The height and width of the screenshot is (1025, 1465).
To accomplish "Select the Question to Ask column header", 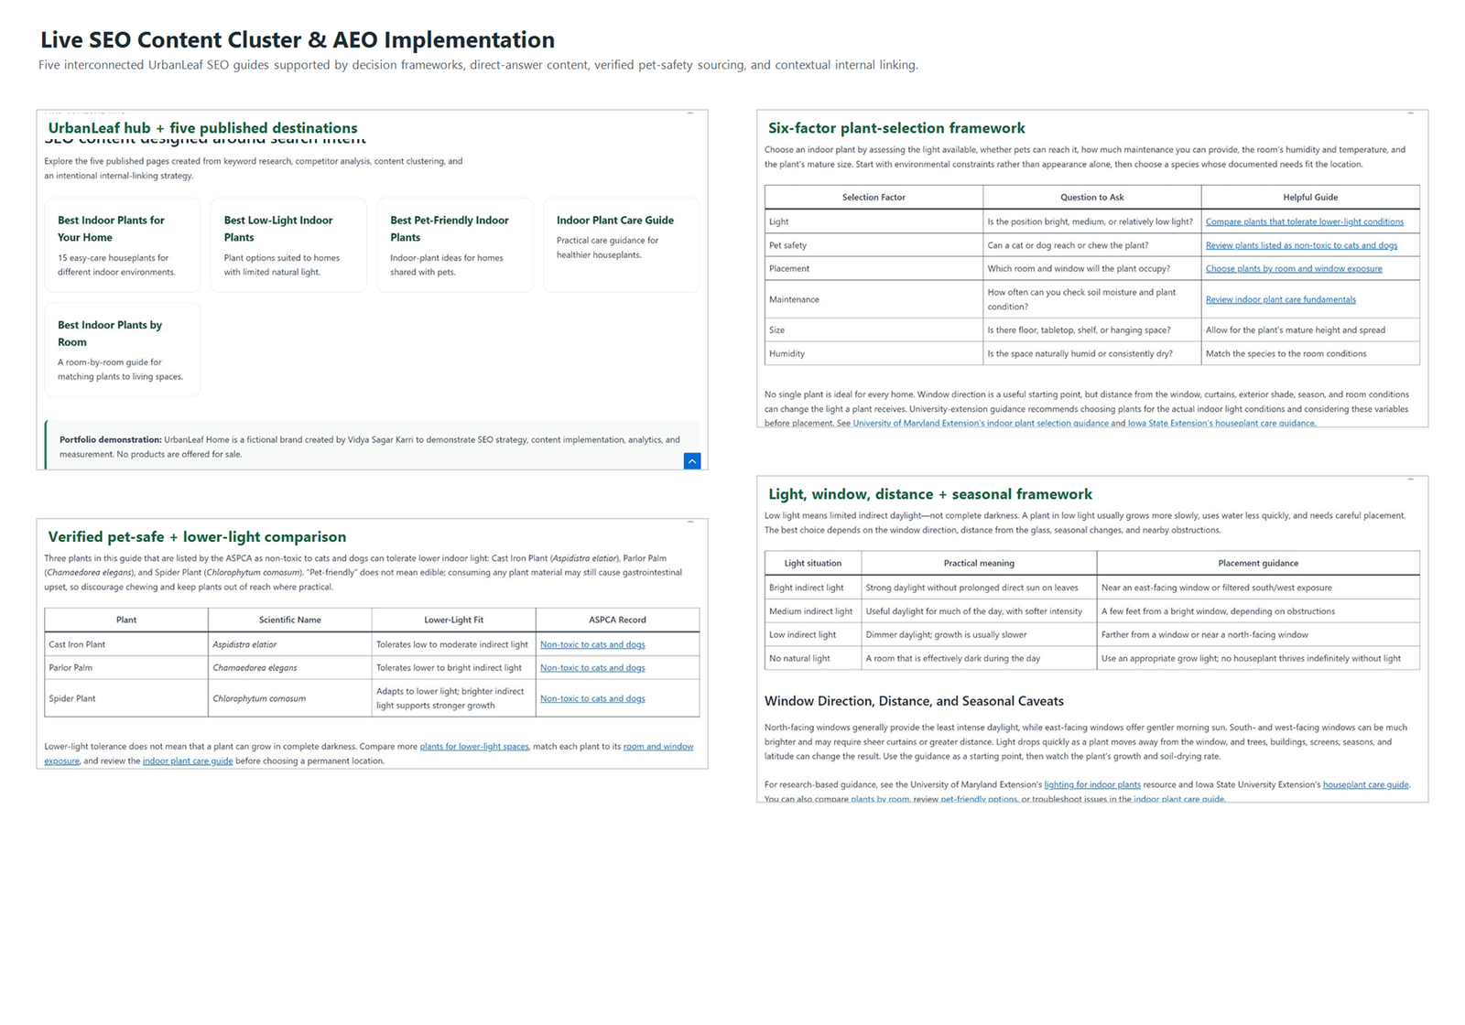I will point(1091,197).
